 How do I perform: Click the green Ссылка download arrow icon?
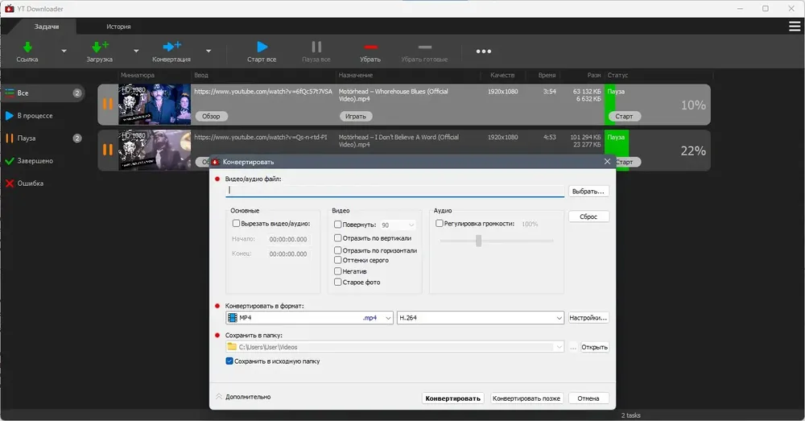pos(27,47)
